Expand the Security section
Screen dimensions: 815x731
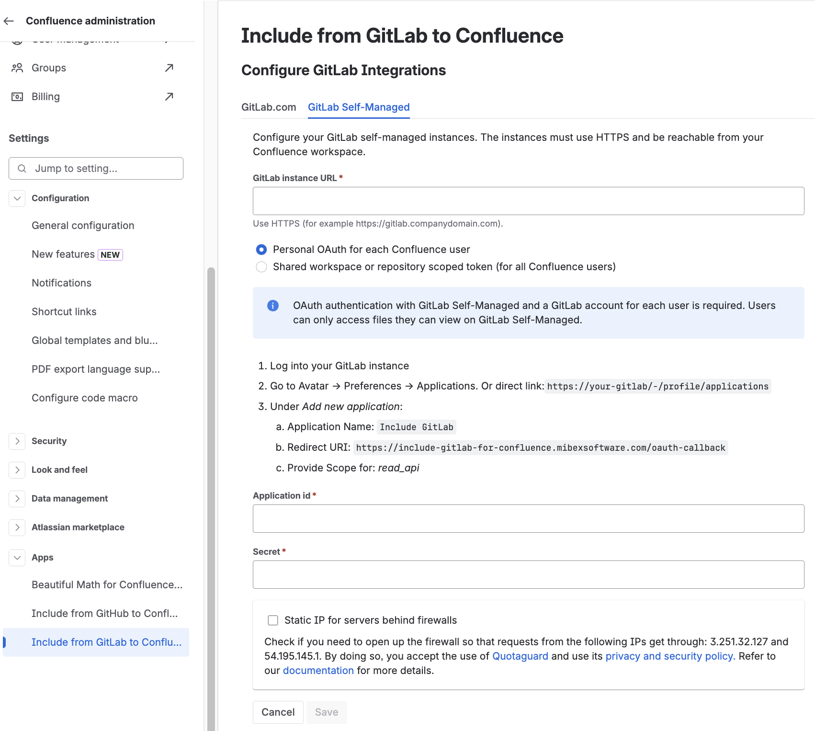coord(17,441)
